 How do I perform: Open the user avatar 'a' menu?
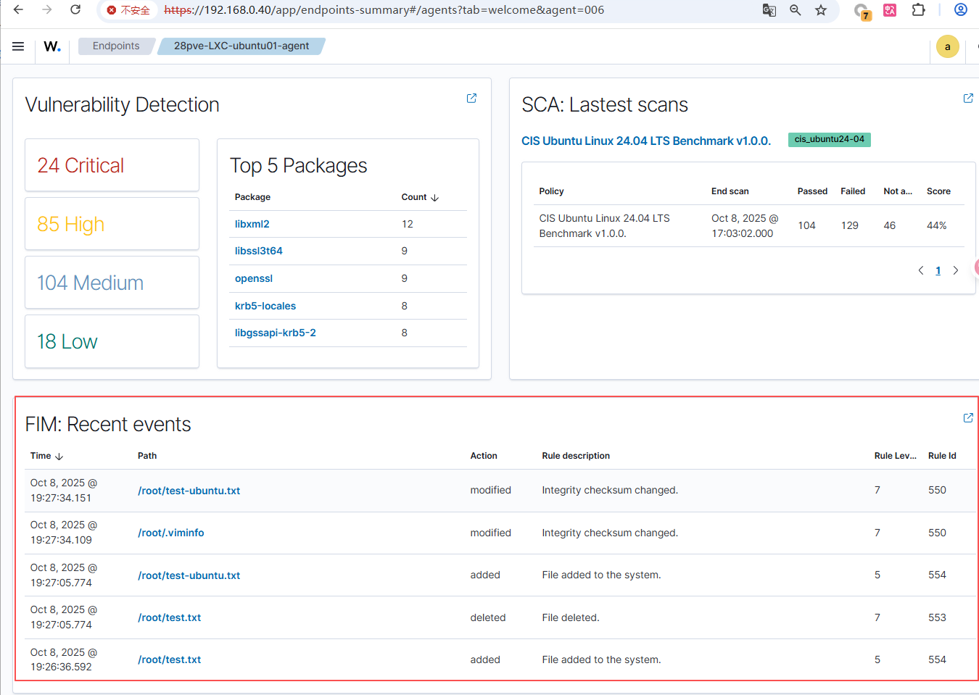tap(947, 46)
